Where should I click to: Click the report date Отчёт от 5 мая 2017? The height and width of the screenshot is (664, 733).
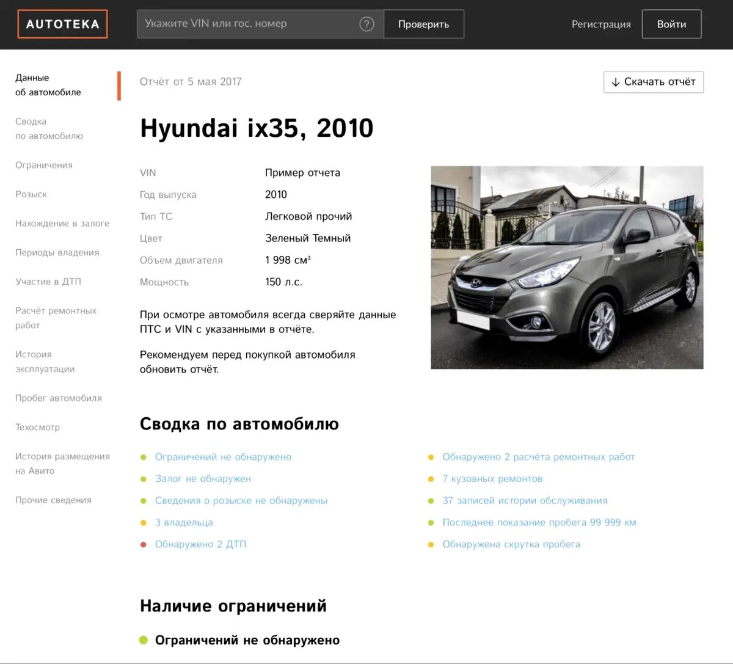coord(191,82)
